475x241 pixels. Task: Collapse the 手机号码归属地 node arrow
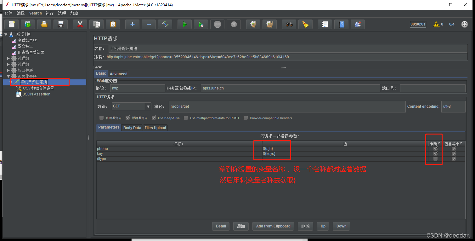coord(11,82)
